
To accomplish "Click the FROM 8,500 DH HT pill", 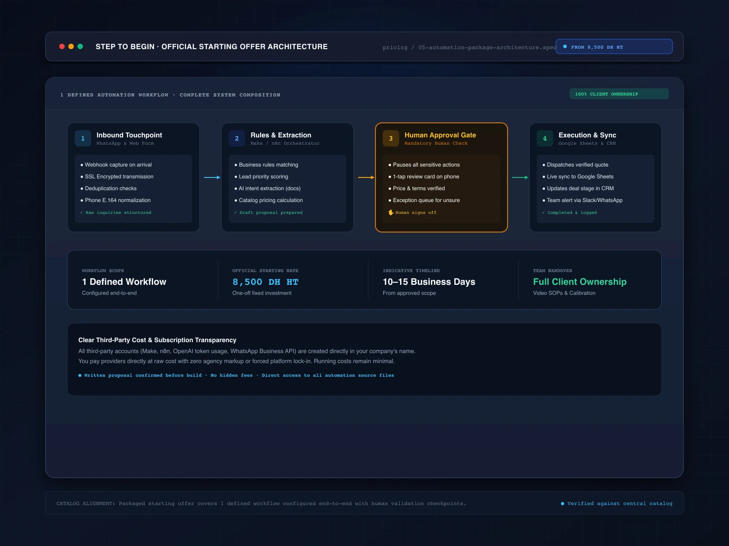I will click(614, 46).
